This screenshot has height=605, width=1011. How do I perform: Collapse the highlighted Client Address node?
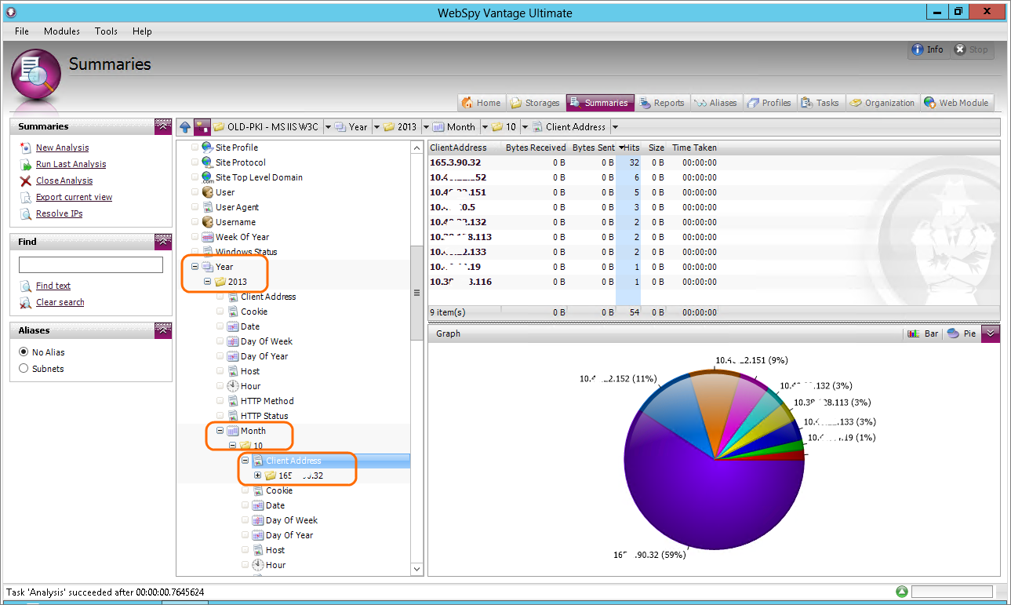click(x=245, y=461)
